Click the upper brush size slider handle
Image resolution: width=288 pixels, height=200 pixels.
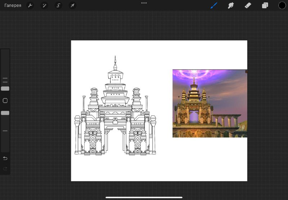tap(5, 88)
